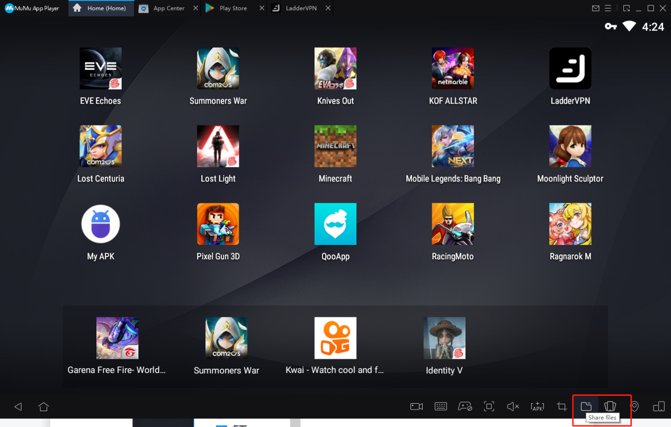Tap the Android back triangle button
This screenshot has width=671, height=427.
18,407
